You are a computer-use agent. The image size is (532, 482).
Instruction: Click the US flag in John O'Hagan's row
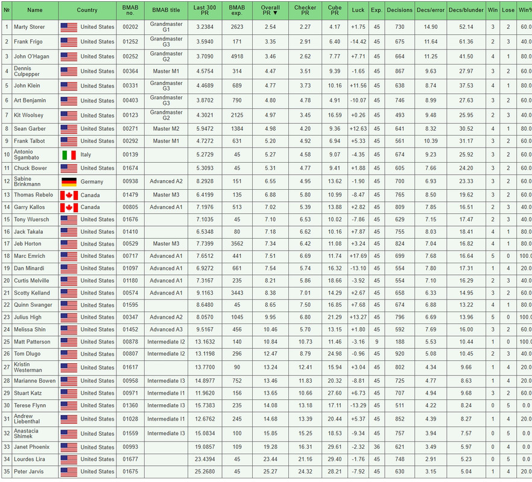[69, 57]
